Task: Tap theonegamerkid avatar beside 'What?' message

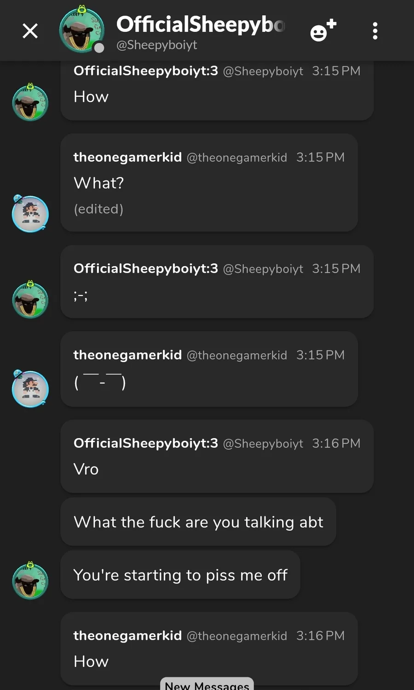Action: 30,213
